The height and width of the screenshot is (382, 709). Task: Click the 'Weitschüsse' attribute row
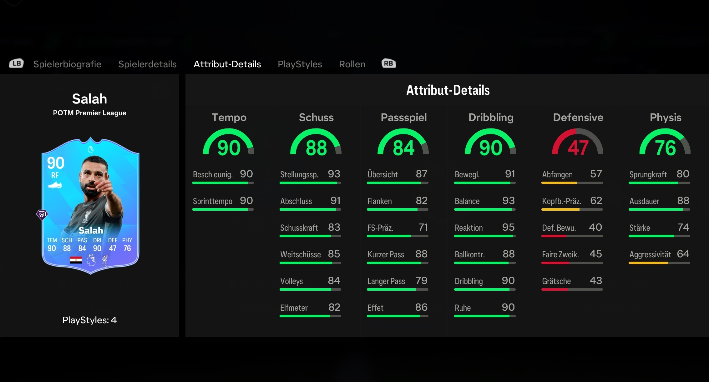[x=310, y=256]
